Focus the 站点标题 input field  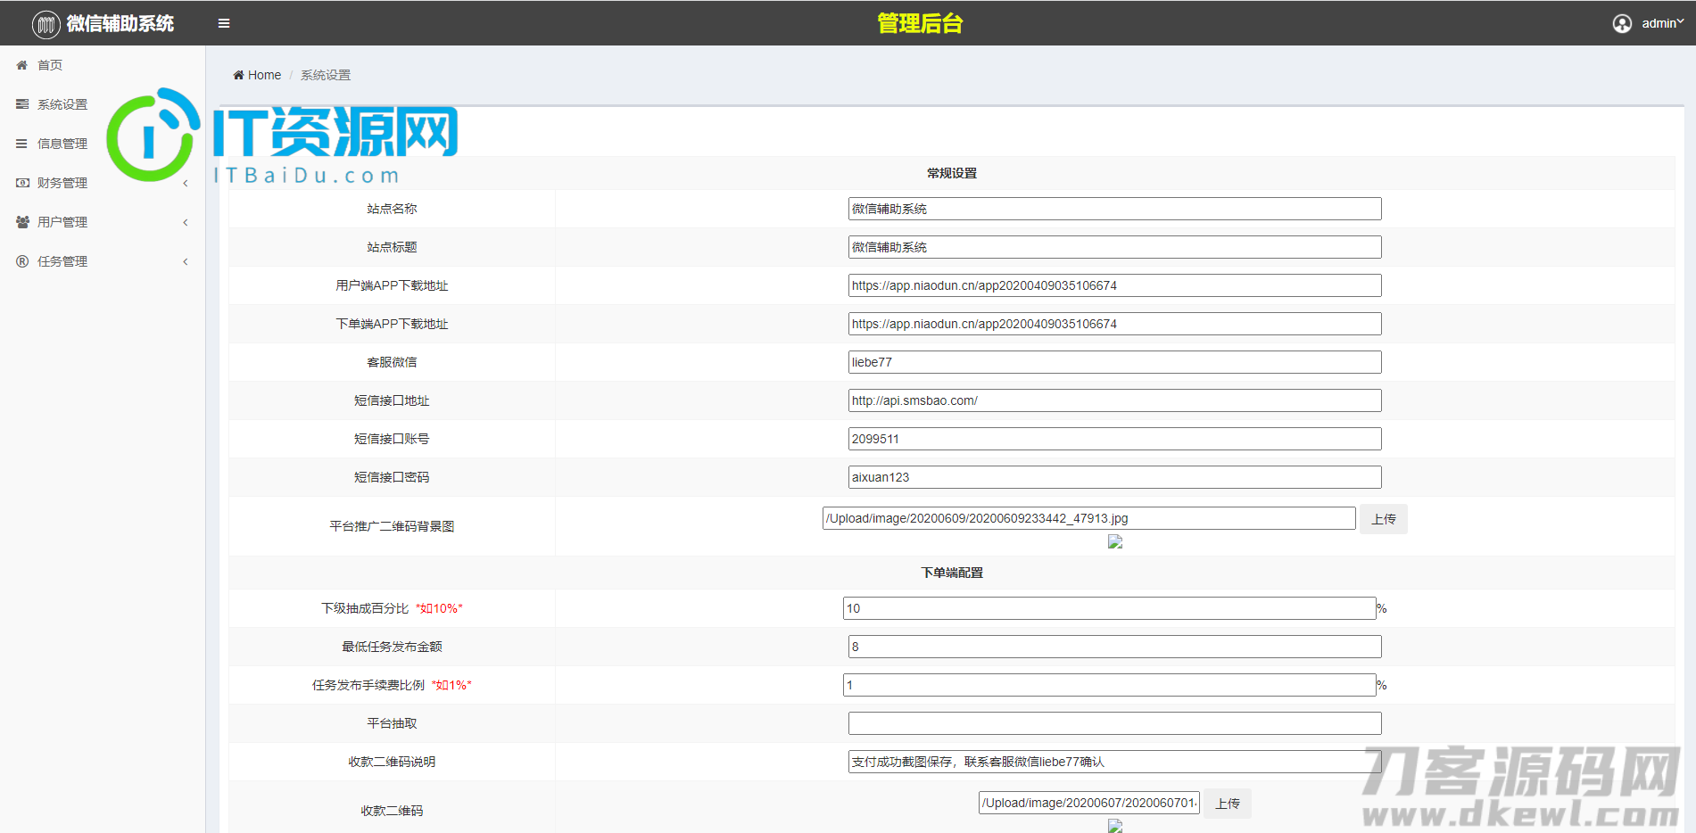[x=1114, y=247]
